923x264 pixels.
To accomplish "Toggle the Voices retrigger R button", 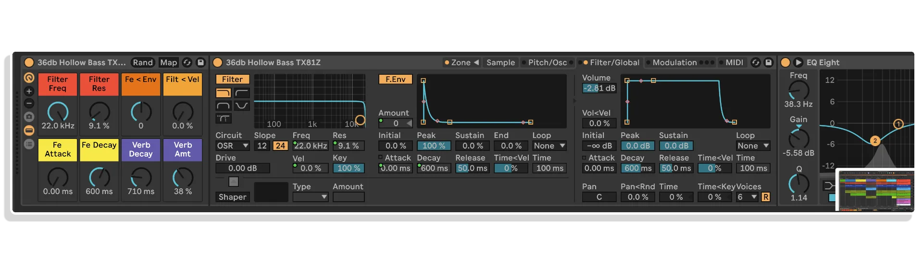I will pos(765,197).
